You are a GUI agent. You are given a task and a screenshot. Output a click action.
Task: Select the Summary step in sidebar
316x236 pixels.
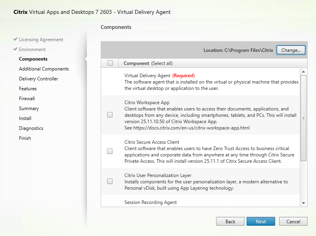pyautogui.click(x=29, y=108)
